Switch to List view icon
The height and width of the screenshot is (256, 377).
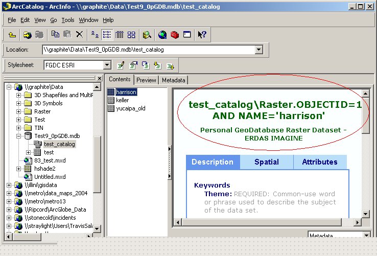pos(107,35)
